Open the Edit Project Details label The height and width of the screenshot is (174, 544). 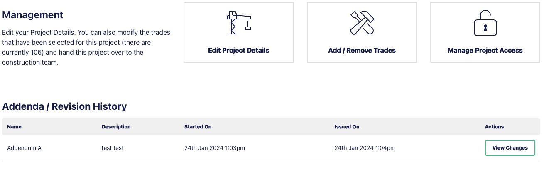238,51
